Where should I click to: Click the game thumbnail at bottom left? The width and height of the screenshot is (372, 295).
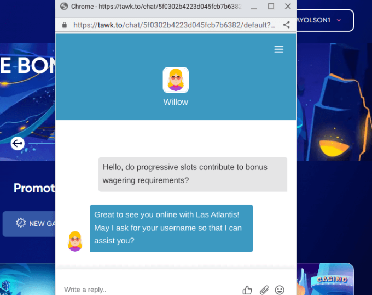(27, 279)
